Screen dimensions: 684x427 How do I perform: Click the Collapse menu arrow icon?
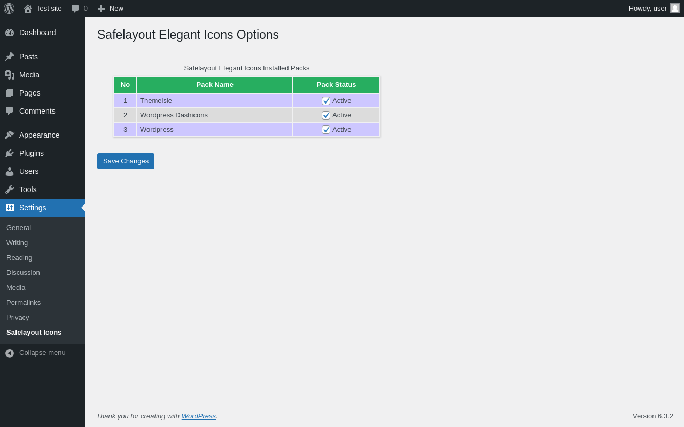[10, 353]
